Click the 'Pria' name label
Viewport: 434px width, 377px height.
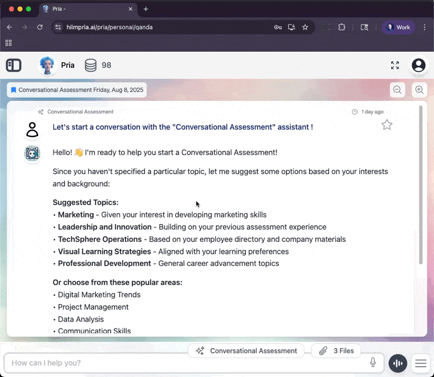click(x=67, y=65)
